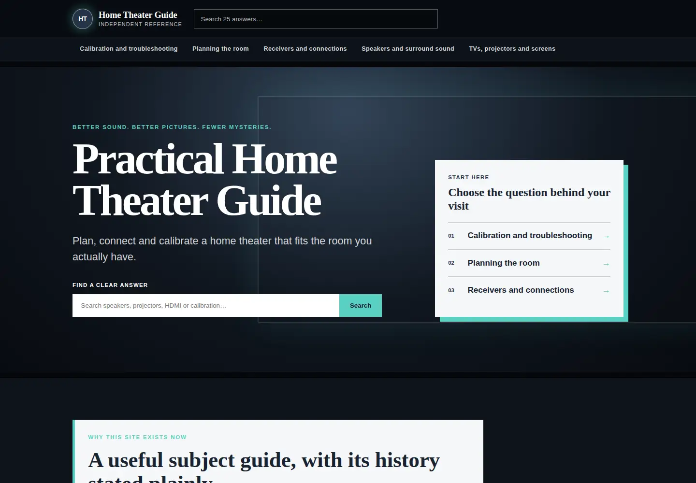Screen dimensions: 696x483
Task: Click the 'Independent Reference' subtitle
Action: coord(140,24)
